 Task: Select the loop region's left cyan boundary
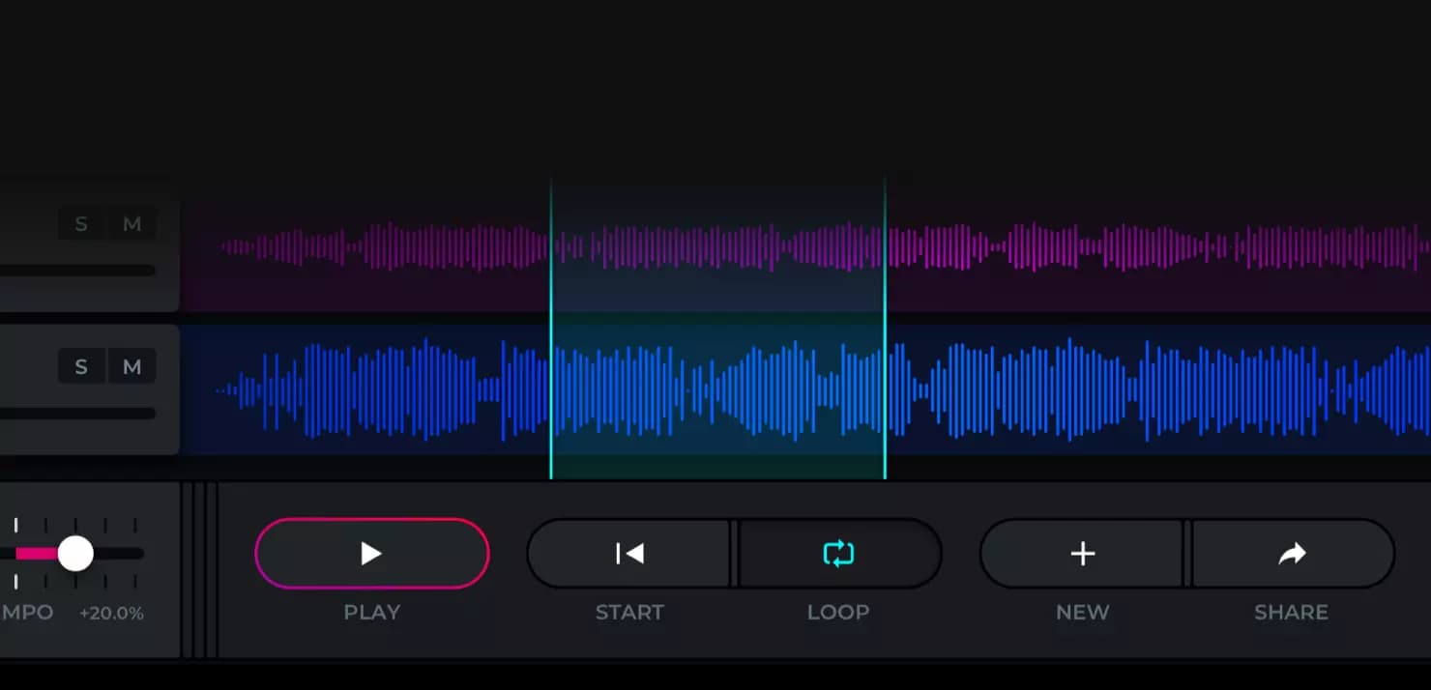[x=551, y=329]
